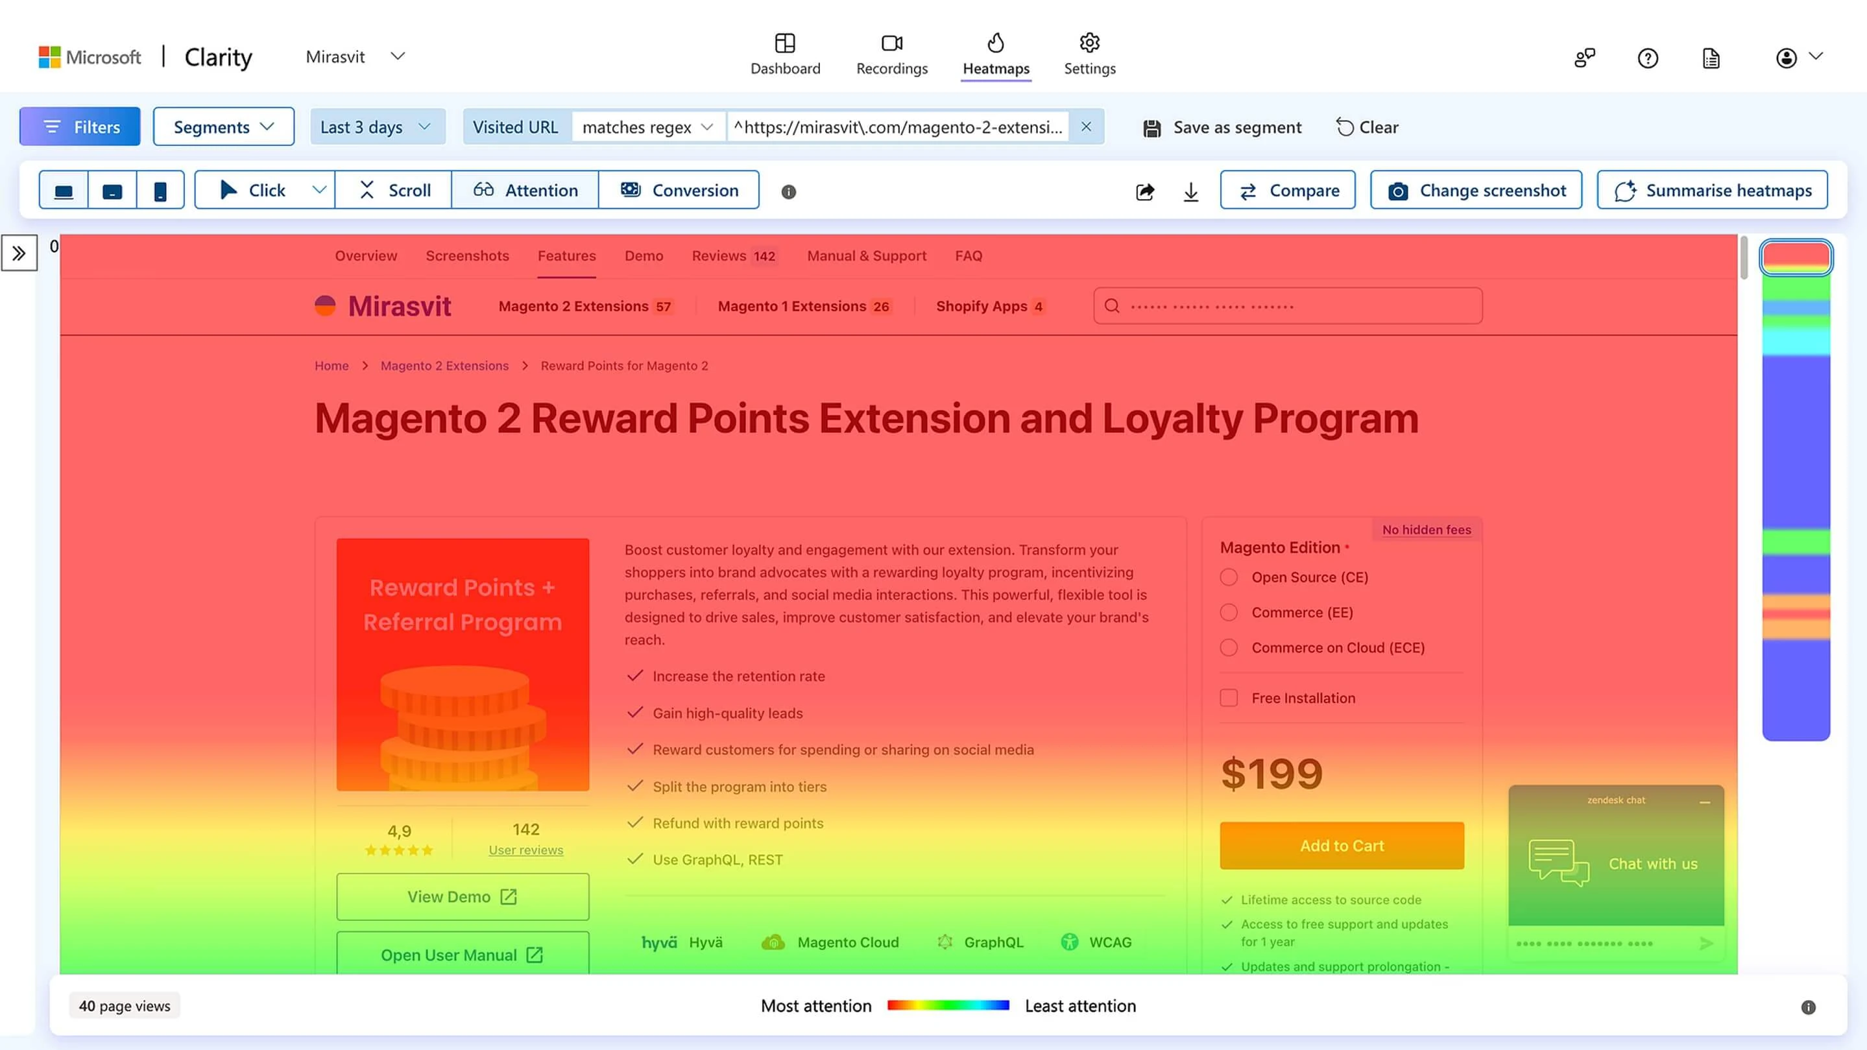Download the heatmap data
This screenshot has height=1050, width=1867.
[x=1191, y=191]
